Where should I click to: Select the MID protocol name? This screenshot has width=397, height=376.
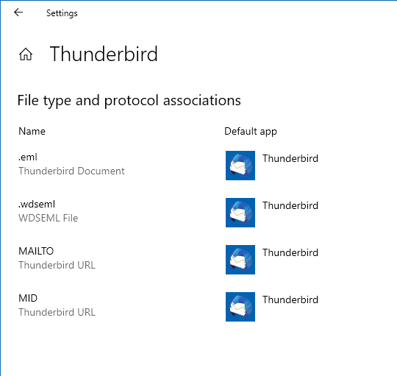point(28,298)
